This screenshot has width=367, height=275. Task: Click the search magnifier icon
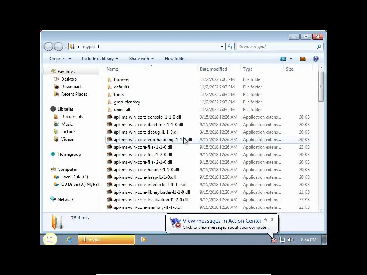click(x=319, y=47)
